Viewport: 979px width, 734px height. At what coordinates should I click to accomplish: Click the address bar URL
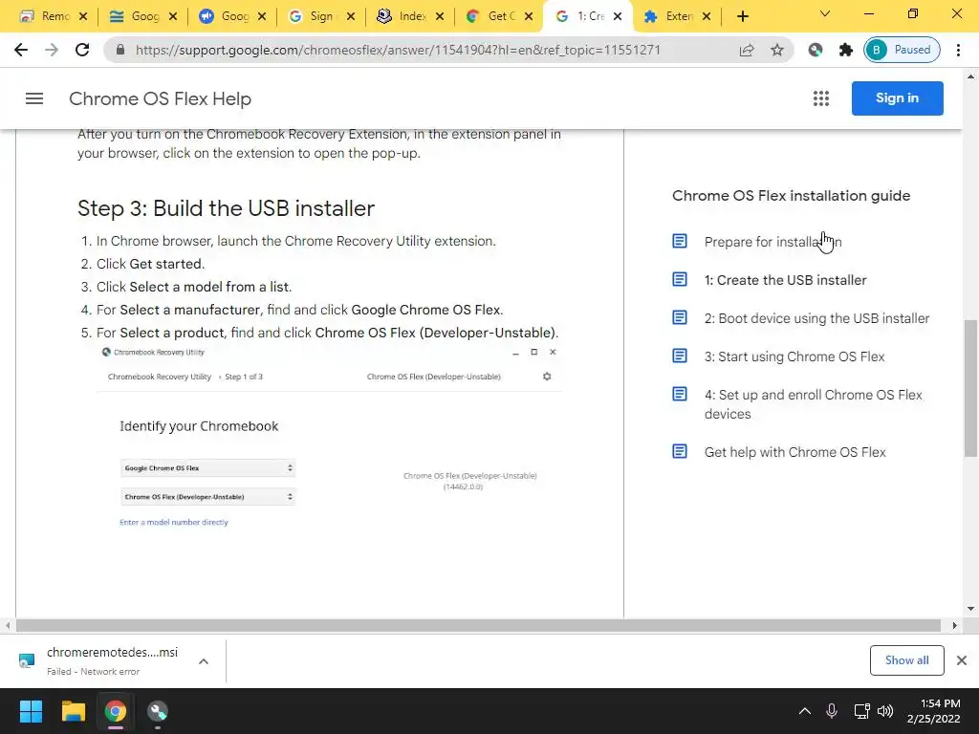coord(398,50)
